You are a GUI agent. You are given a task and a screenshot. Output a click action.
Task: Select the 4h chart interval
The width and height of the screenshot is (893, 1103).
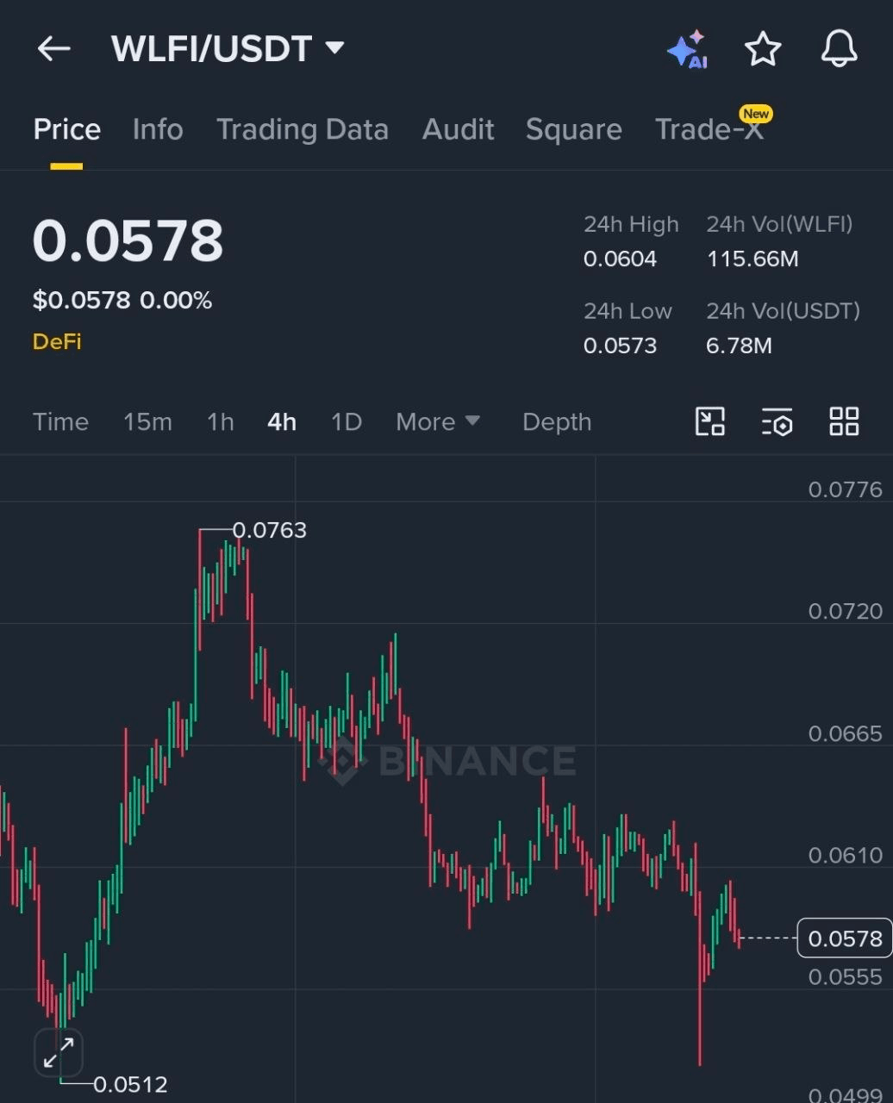click(x=282, y=422)
